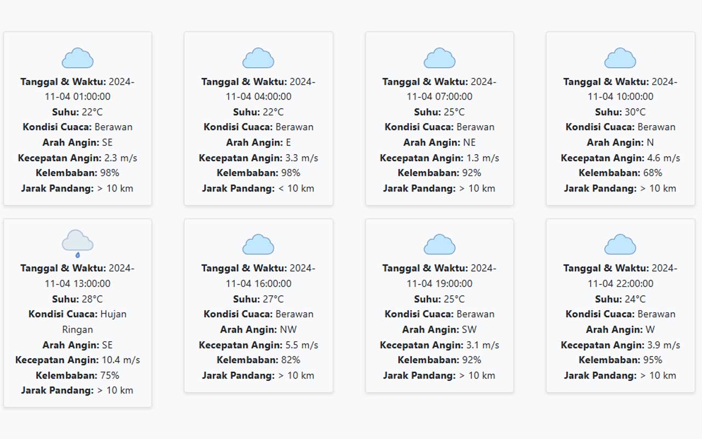Click 'Kelembaban: 68%' line

pos(620,173)
